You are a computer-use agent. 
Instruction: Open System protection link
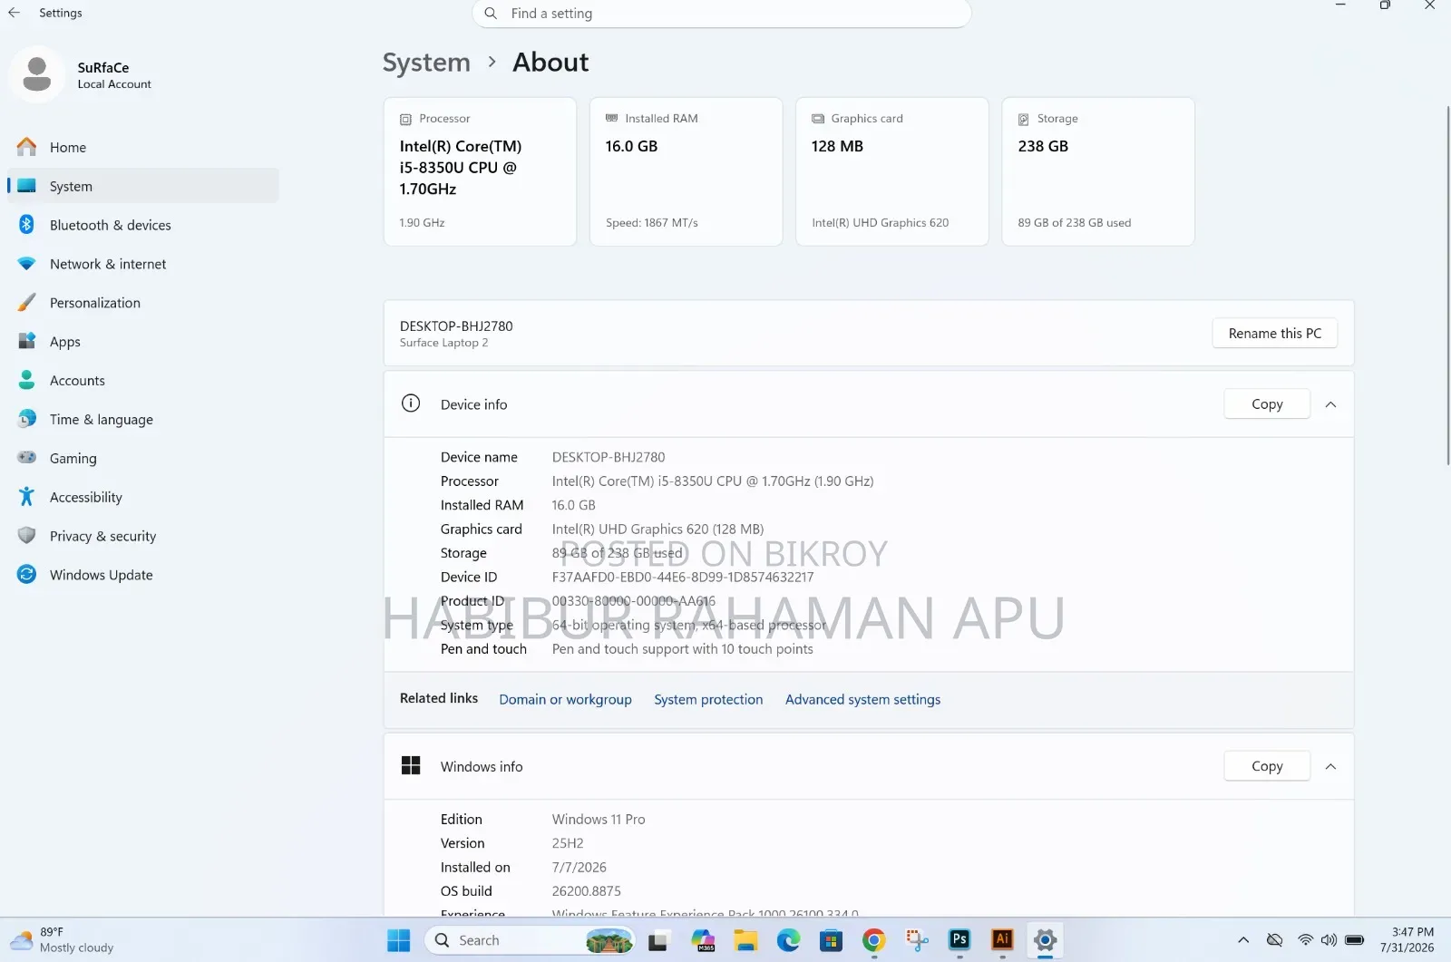[x=708, y=700]
